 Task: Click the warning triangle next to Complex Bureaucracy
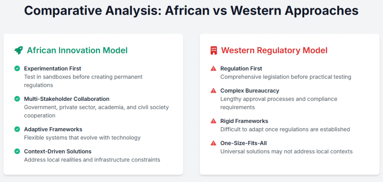(x=214, y=91)
